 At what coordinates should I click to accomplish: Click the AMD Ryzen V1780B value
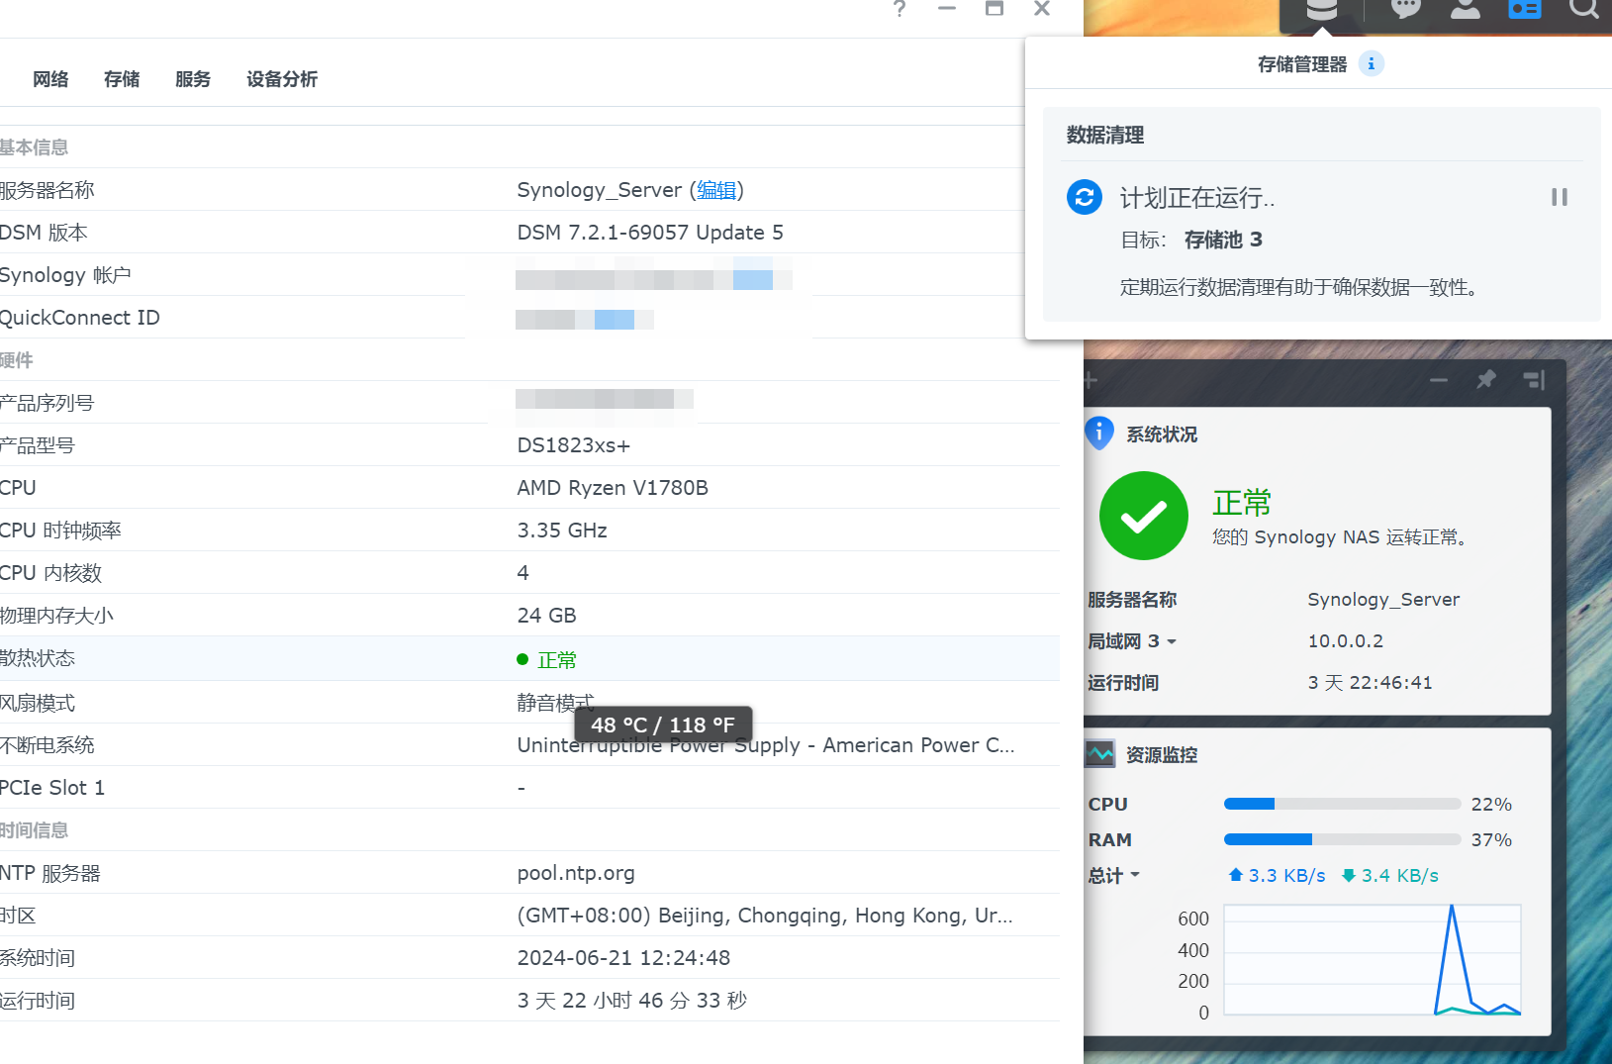pyautogui.click(x=613, y=488)
